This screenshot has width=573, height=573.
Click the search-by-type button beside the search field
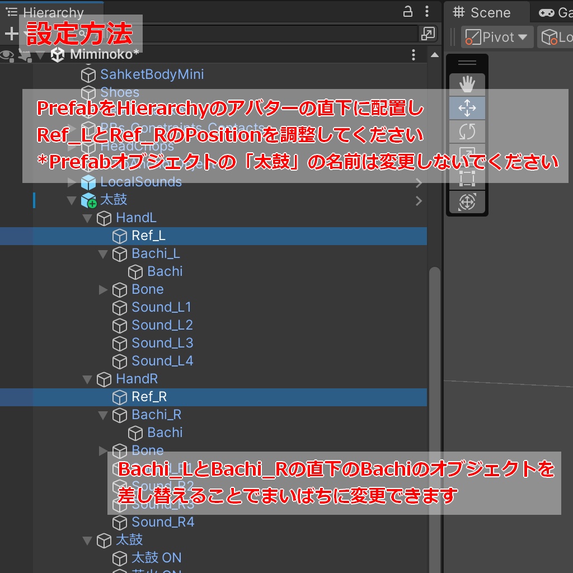[428, 34]
